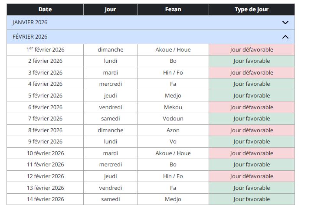Image resolution: width=311 pixels, height=205 pixels.
Task: Click the FÉVRIER 2026 section header
Action: [x=151, y=37]
